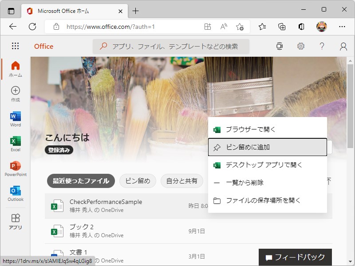
Task: Open the Office account profile menu
Action: [x=343, y=46]
